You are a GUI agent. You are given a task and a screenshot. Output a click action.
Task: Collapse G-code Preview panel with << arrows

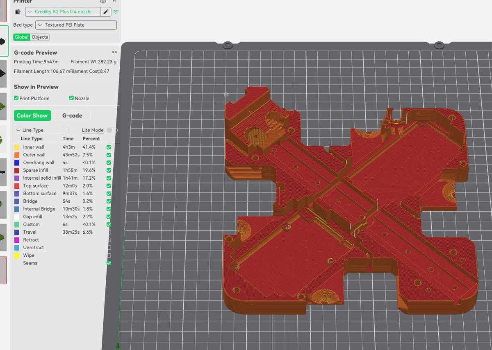(114, 52)
